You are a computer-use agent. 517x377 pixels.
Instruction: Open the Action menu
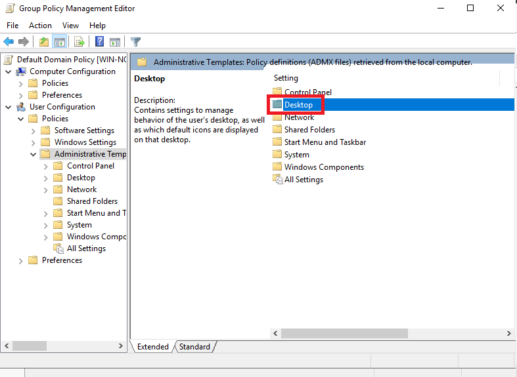pos(40,26)
